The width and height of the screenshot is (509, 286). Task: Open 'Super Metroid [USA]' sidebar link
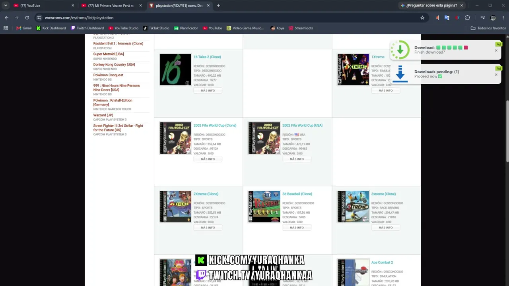[x=109, y=54]
